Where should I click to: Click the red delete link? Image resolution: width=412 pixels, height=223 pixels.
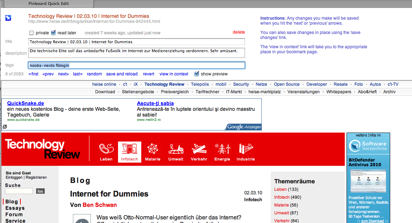coord(239,32)
